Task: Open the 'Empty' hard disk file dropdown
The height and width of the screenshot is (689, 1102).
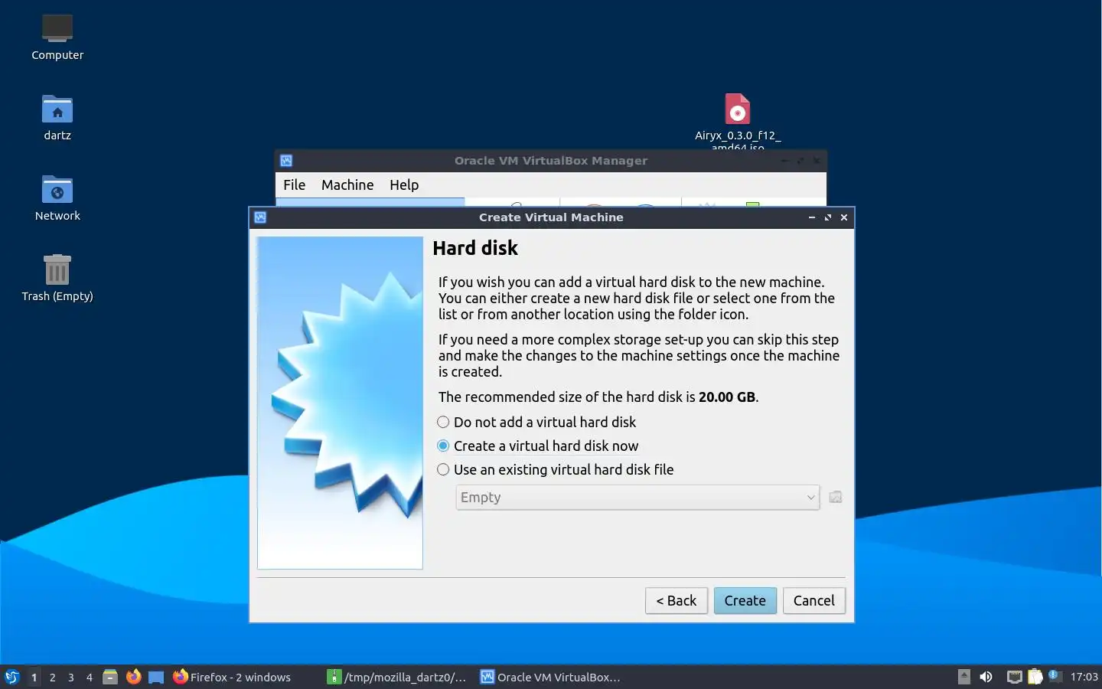Action: [637, 497]
